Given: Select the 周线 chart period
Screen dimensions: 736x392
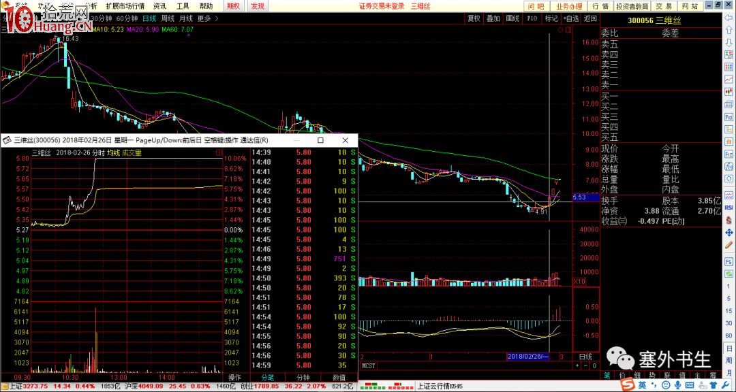Looking at the screenshot, I should (168, 19).
